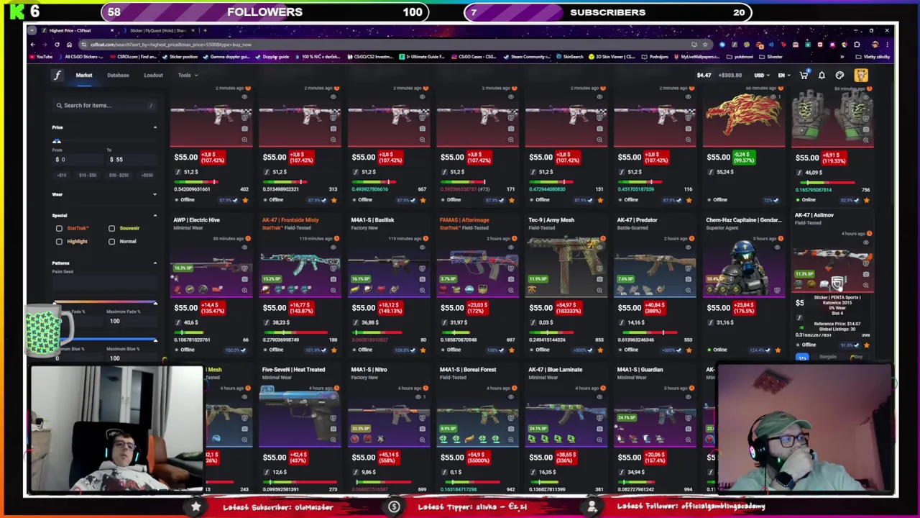Collapse the Special filter section
Viewport: 920px width, 518px height.
coord(155,215)
